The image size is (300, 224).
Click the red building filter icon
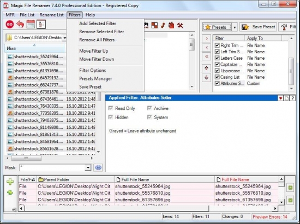(x=171, y=26)
